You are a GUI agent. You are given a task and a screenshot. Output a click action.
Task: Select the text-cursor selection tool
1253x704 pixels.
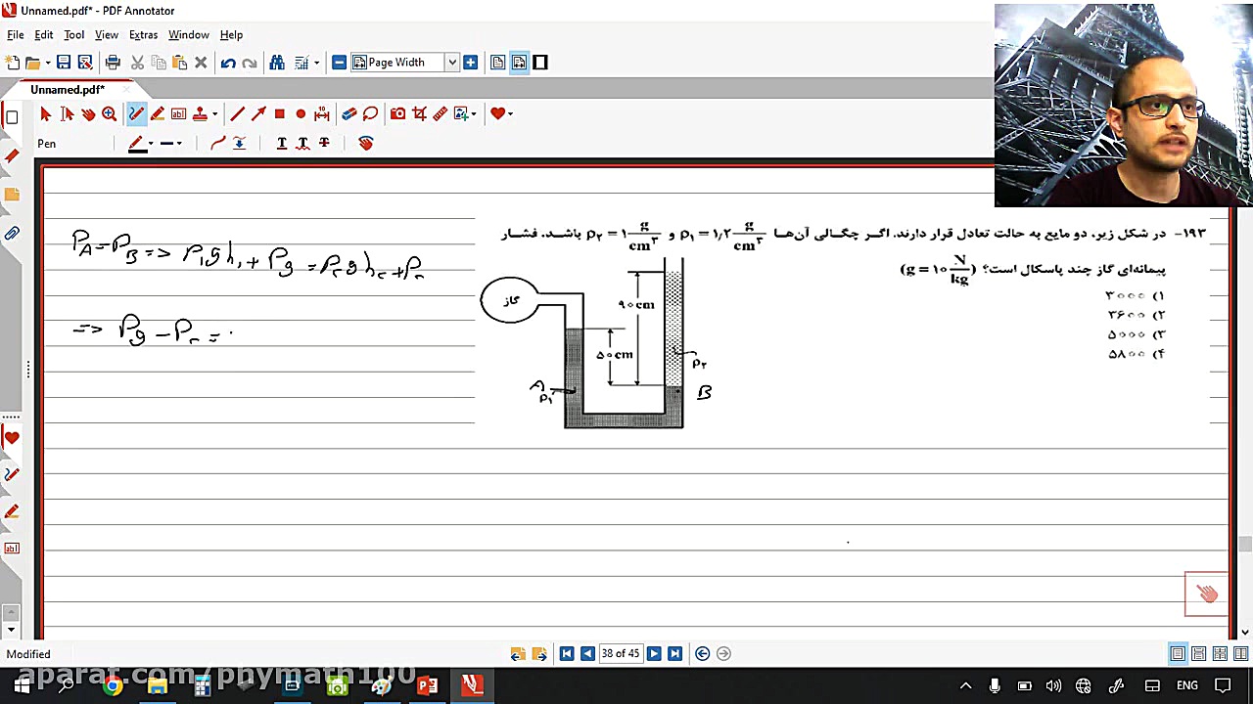pos(67,114)
